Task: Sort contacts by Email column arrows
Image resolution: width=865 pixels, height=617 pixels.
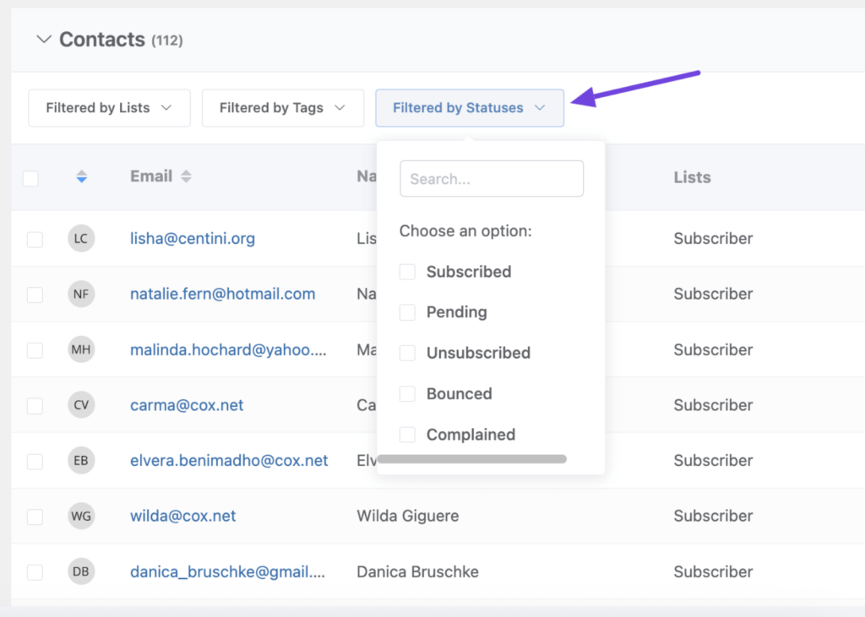Action: (x=186, y=177)
